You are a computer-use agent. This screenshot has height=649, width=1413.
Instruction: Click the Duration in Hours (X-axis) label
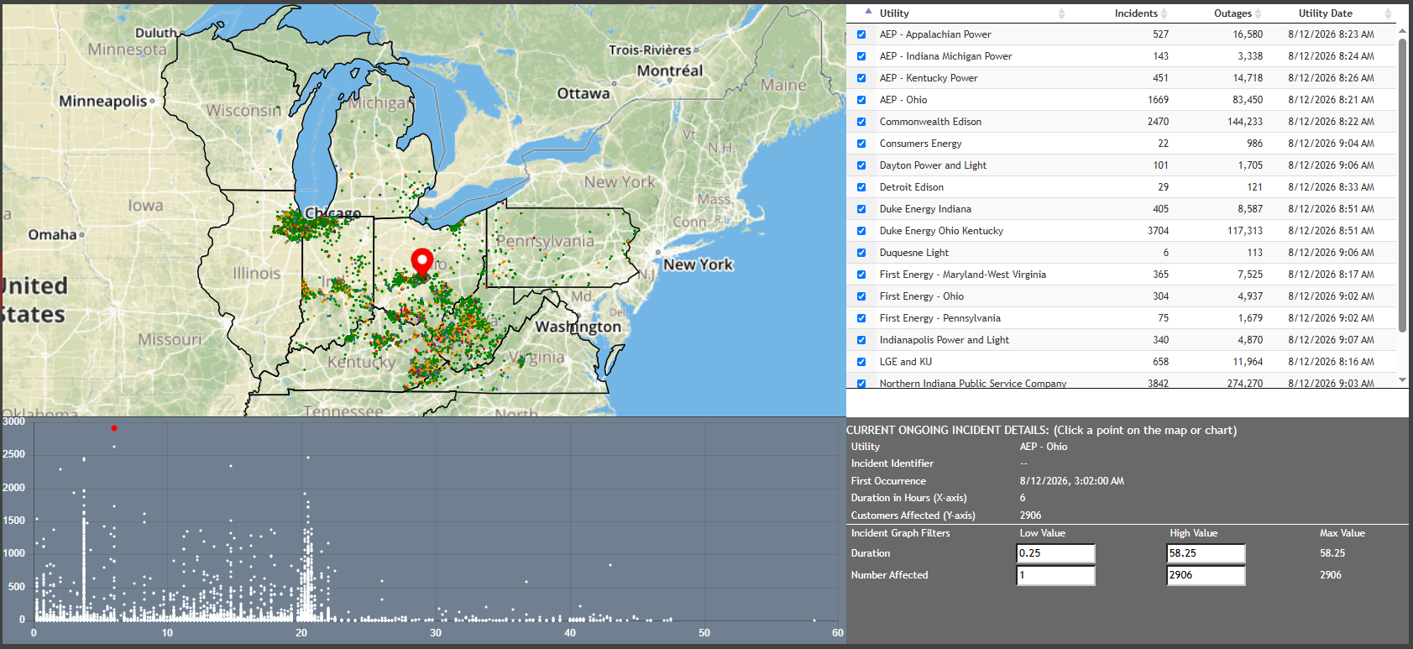[x=909, y=498]
